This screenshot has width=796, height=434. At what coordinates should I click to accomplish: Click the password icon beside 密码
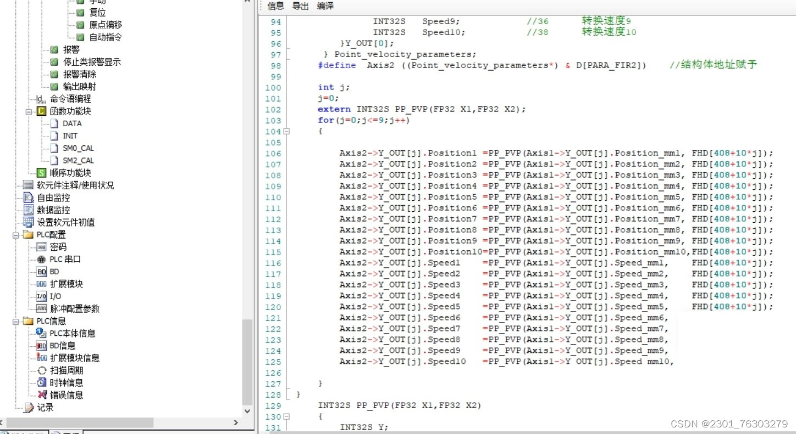(x=41, y=247)
